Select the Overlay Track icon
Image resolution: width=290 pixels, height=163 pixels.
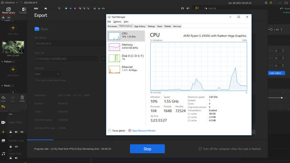click(3, 141)
